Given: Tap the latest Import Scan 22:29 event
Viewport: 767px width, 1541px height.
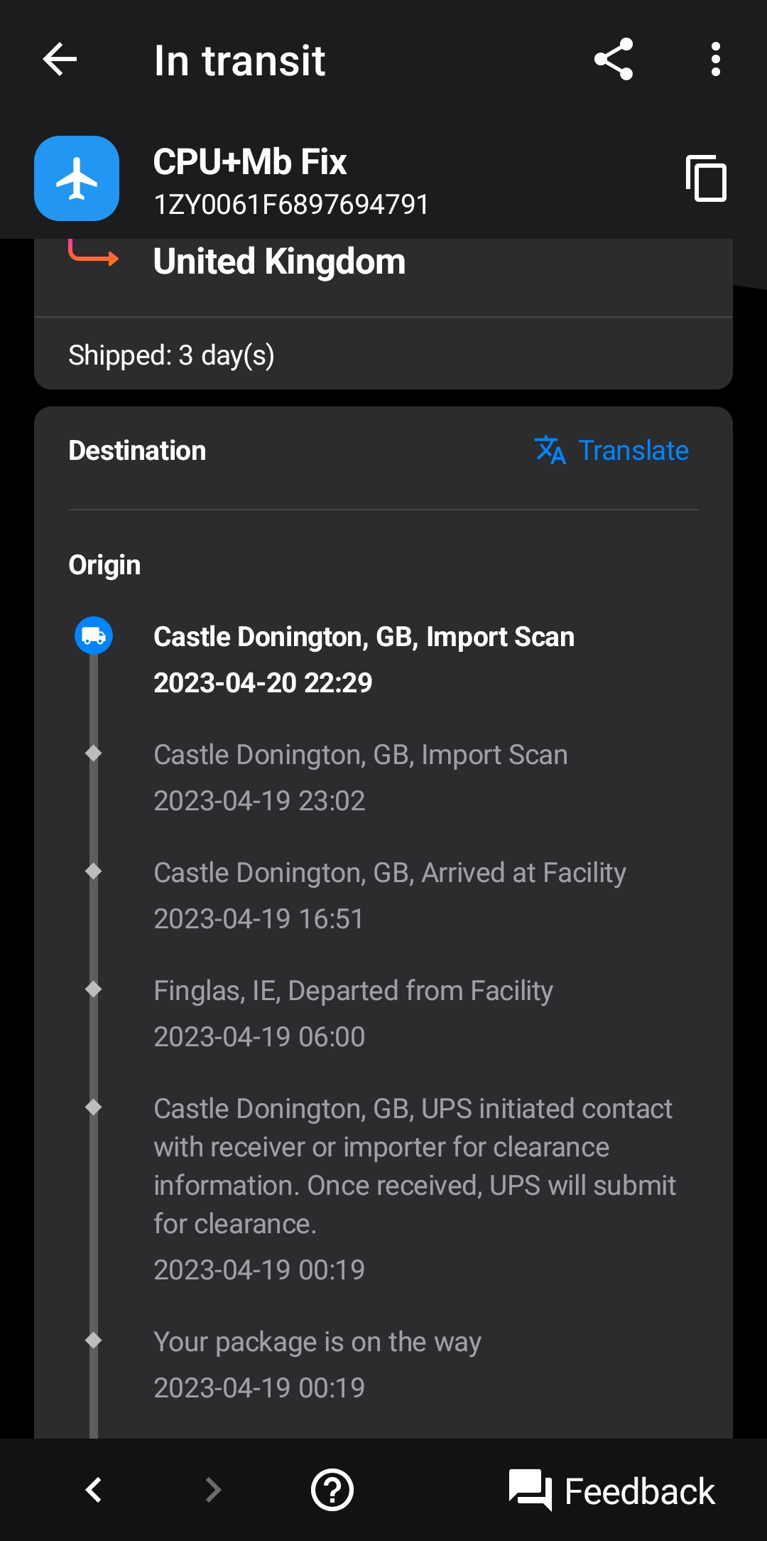Looking at the screenshot, I should tap(364, 659).
